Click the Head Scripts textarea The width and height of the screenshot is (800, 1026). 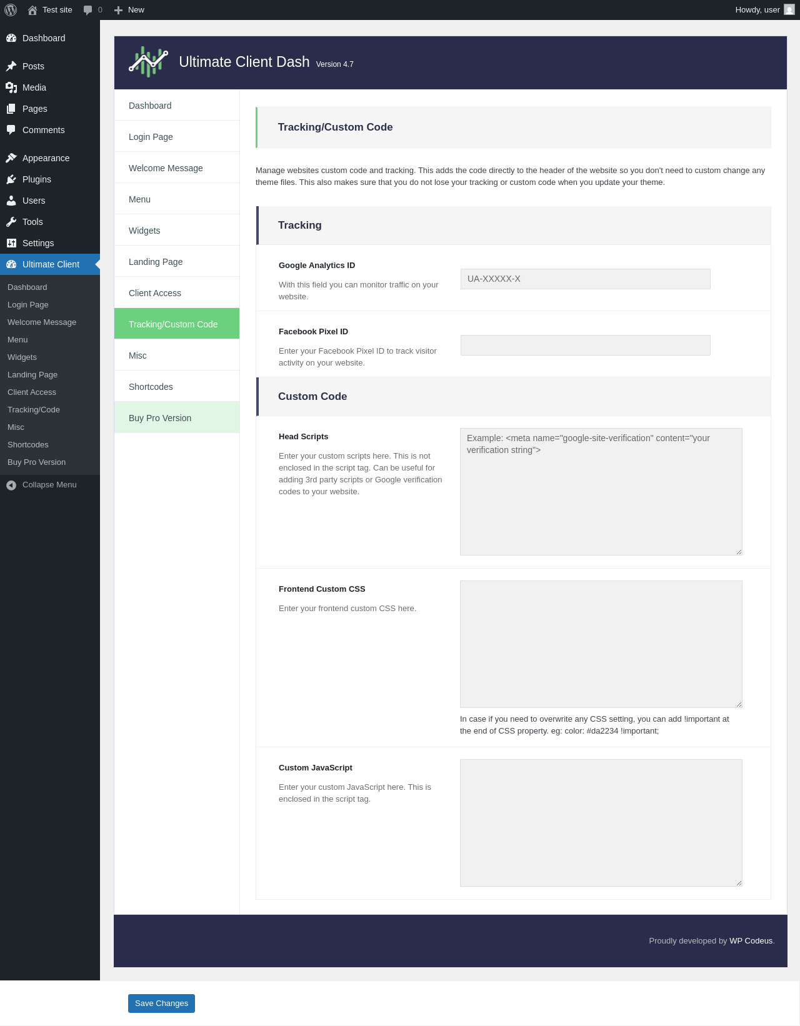click(601, 492)
